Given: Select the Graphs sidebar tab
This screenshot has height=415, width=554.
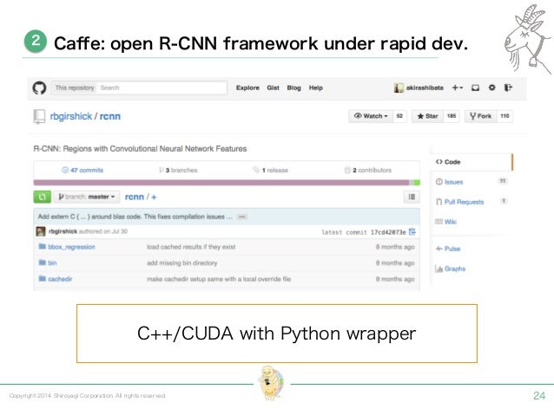Looking at the screenshot, I should (x=450, y=269).
